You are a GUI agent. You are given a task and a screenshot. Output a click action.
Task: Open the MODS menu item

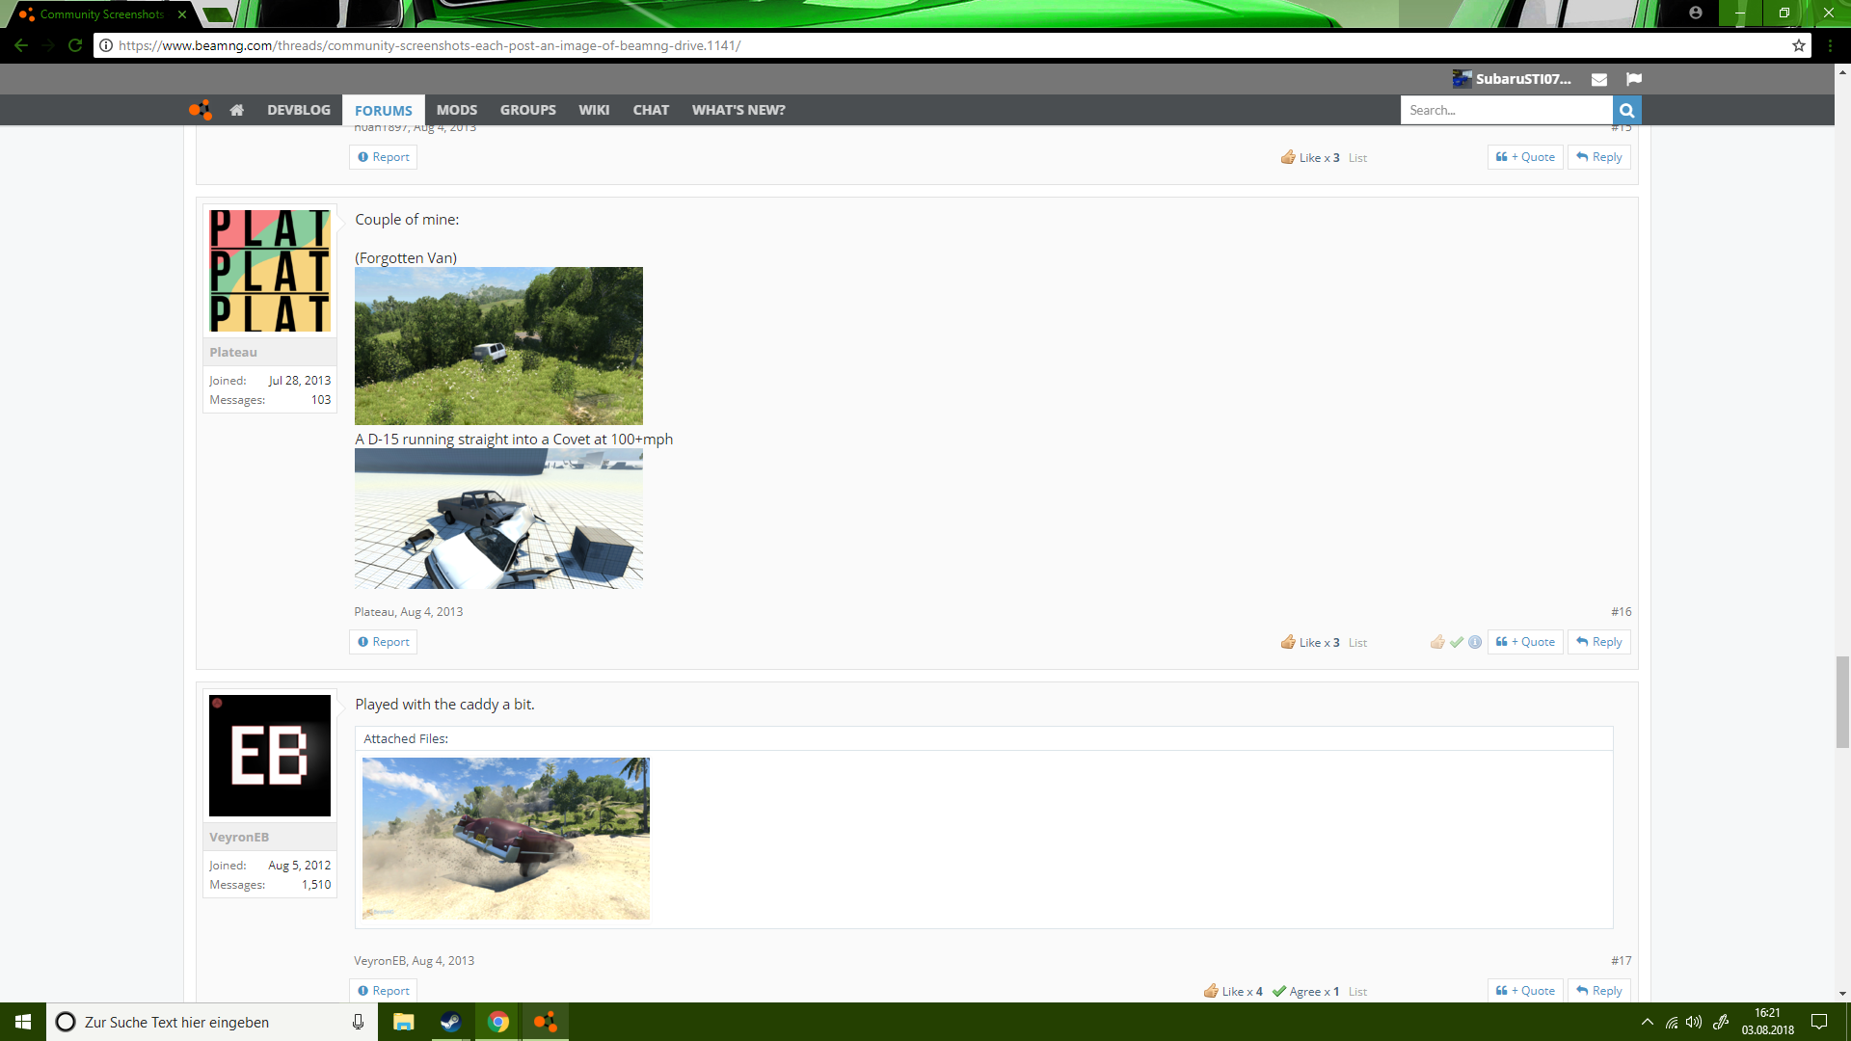[456, 110]
